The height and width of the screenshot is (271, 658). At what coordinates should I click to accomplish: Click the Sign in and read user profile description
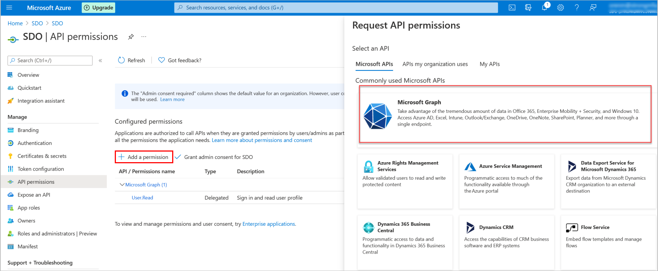270,198
